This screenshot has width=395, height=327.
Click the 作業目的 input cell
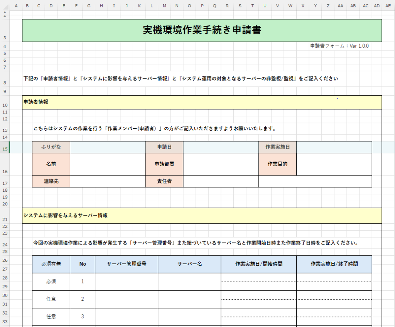[x=334, y=164]
